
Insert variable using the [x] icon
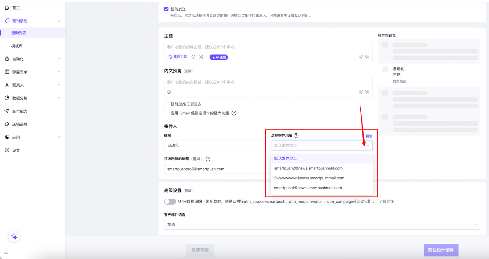[201, 57]
